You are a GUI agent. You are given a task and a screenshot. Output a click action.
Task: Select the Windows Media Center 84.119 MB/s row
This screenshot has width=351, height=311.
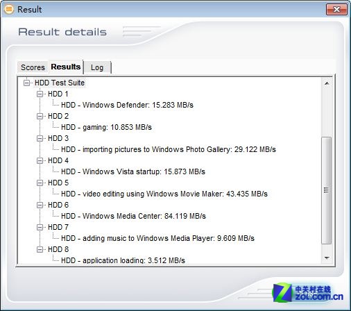click(133, 216)
